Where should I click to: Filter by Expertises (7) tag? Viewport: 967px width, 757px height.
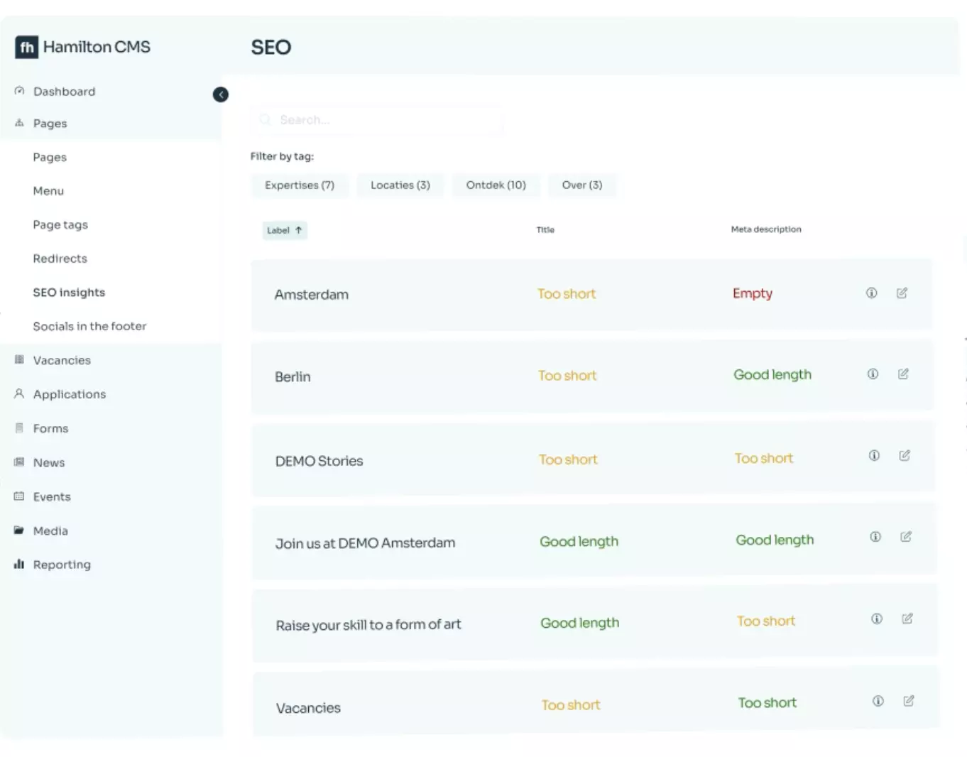point(300,185)
